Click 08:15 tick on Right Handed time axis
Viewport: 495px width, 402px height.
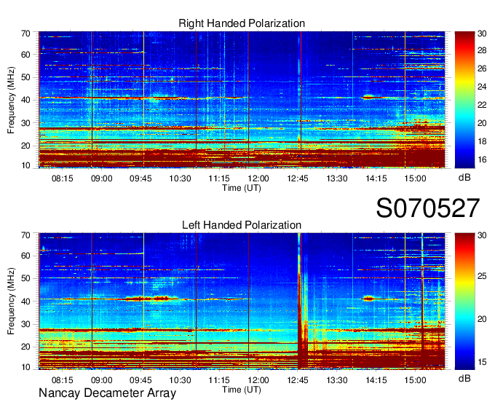(62, 178)
